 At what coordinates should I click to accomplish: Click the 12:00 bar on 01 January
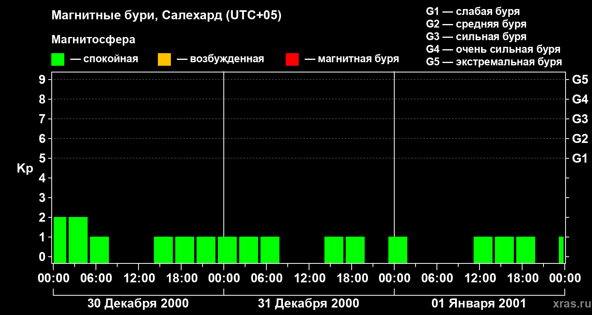pyautogui.click(x=483, y=250)
